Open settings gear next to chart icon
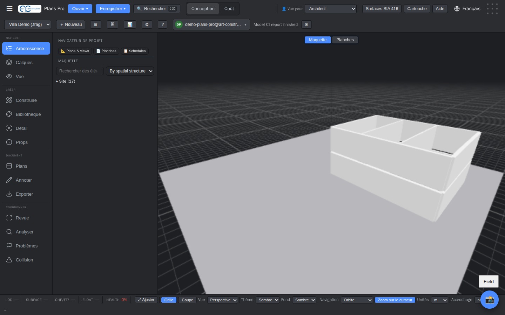The width and height of the screenshot is (505, 315). 147,24
